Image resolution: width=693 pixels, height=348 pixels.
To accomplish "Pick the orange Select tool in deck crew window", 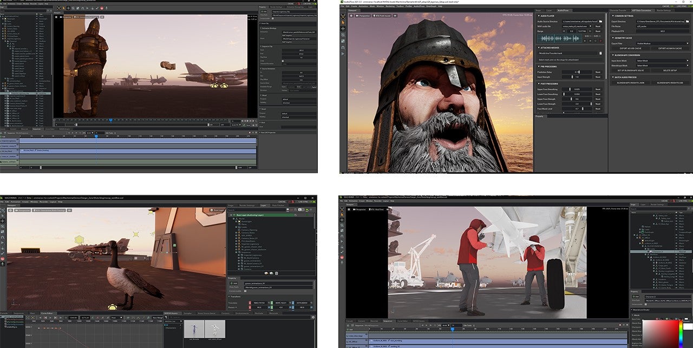I will 343,215.
